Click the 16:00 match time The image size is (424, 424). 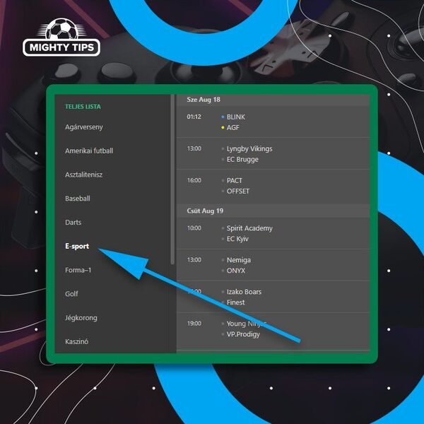tap(194, 180)
